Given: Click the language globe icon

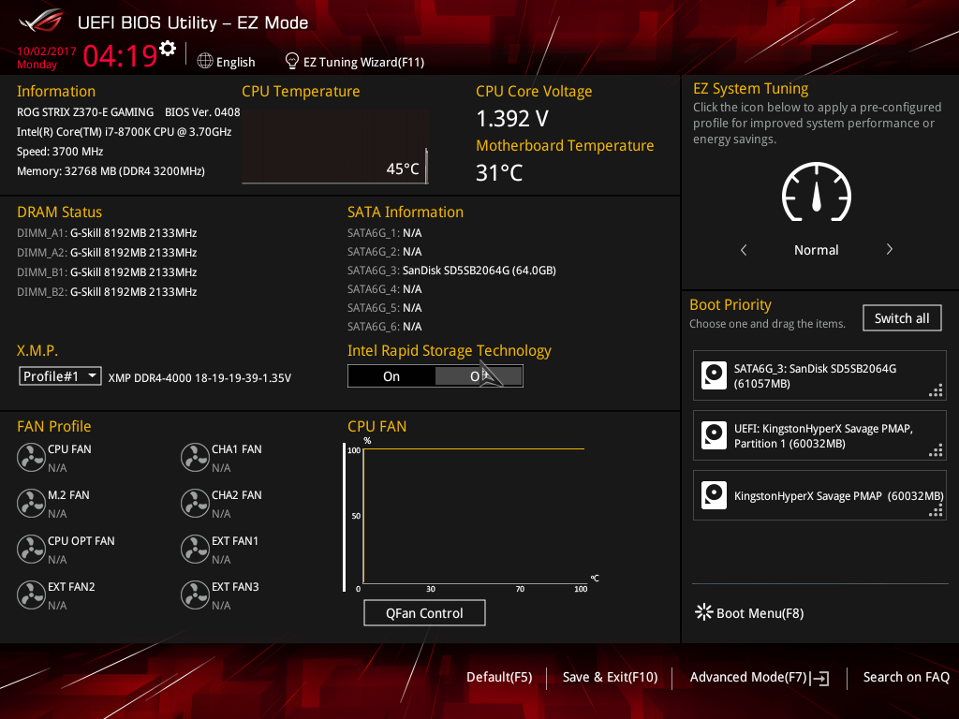Looking at the screenshot, I should coord(205,61).
